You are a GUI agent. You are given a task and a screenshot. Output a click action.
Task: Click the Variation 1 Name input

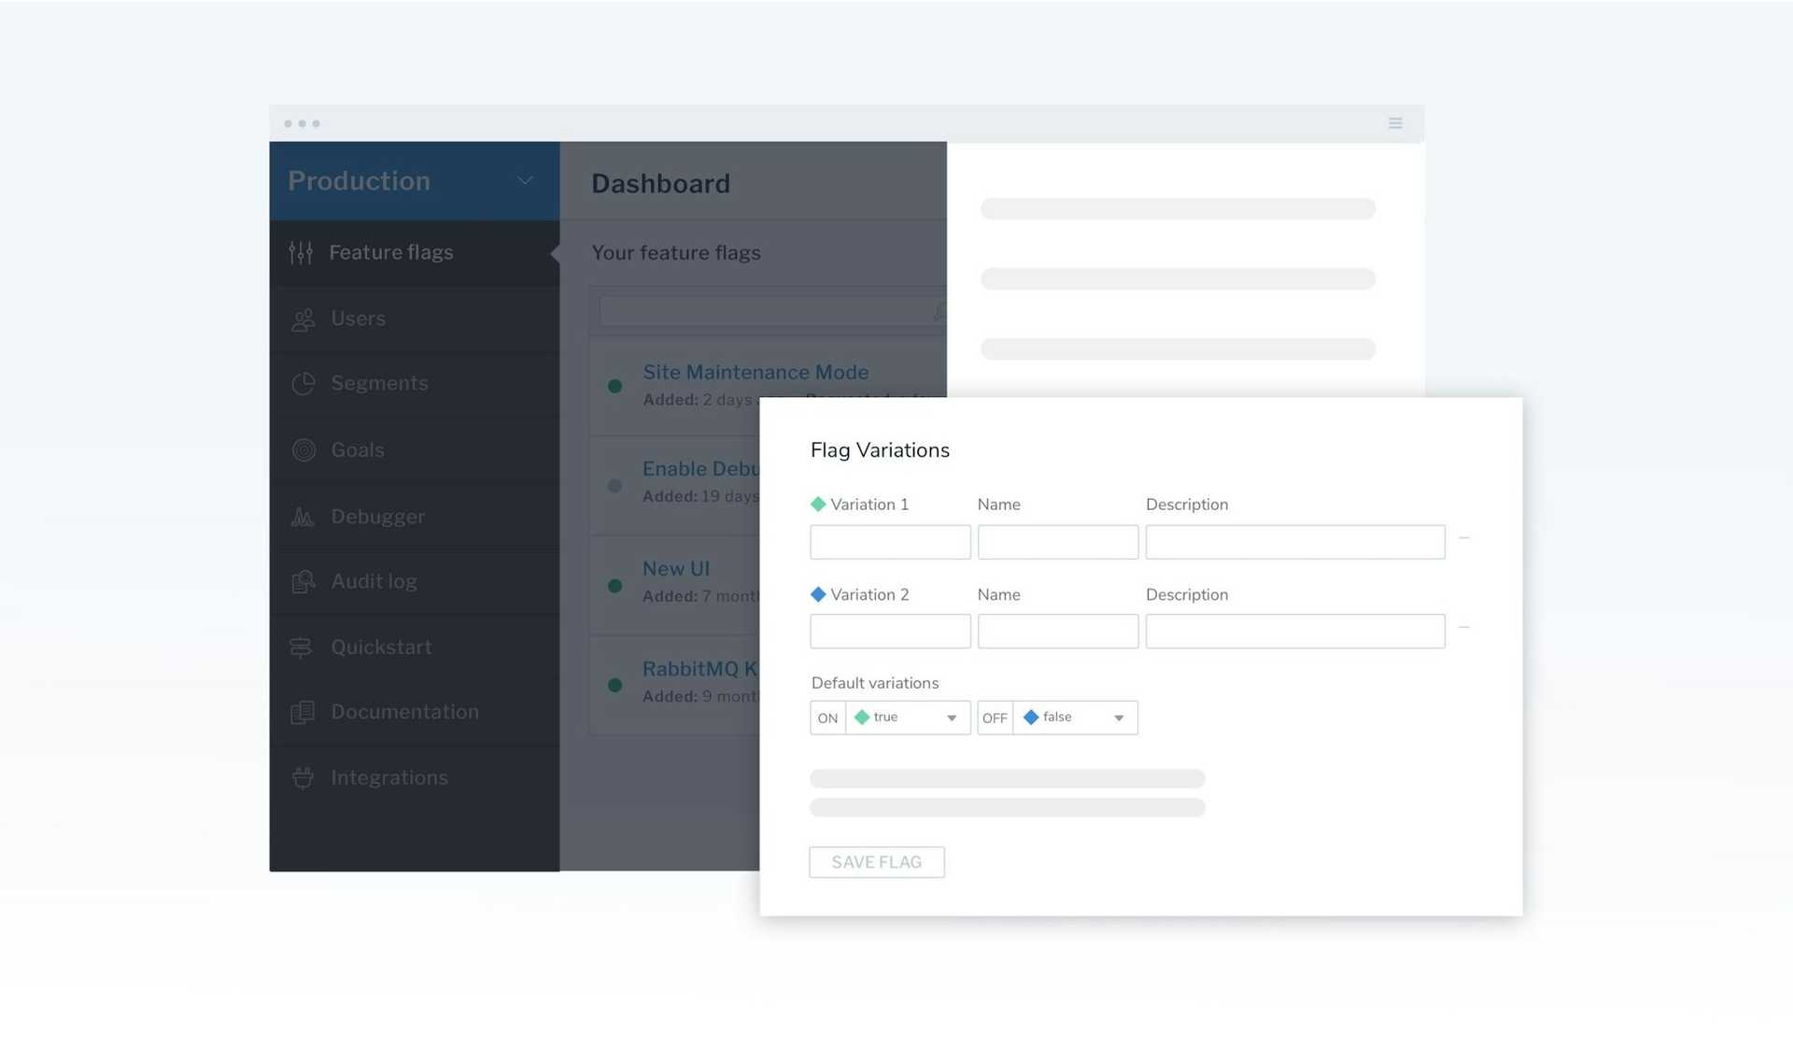click(x=1057, y=542)
